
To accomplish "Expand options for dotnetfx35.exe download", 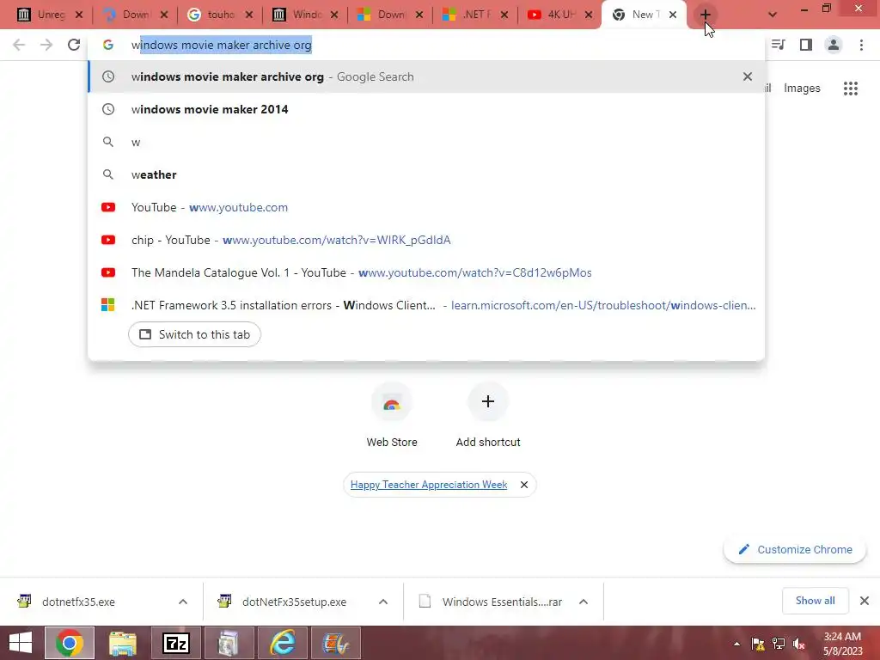I will click(183, 602).
